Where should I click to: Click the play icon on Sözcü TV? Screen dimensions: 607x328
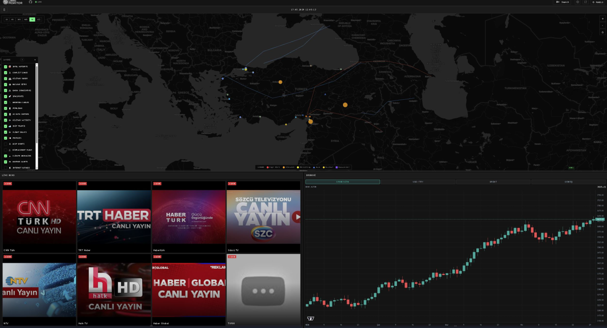pos(297,217)
